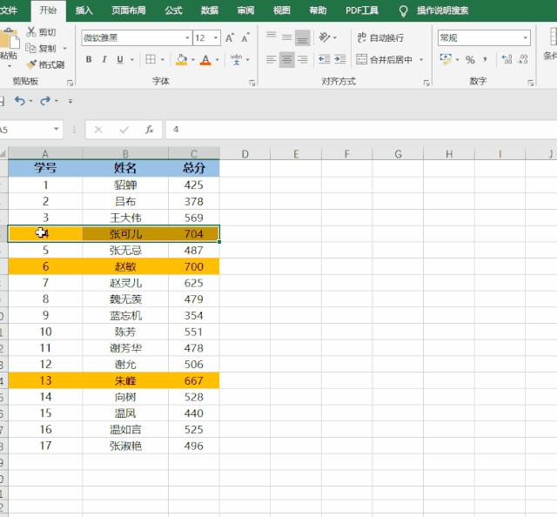Image resolution: width=557 pixels, height=517 pixels.
Task: Open the Alignment settings dialog launcher
Action: (x=426, y=83)
